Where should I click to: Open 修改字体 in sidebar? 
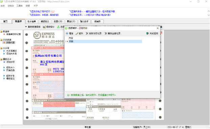coord(10,76)
